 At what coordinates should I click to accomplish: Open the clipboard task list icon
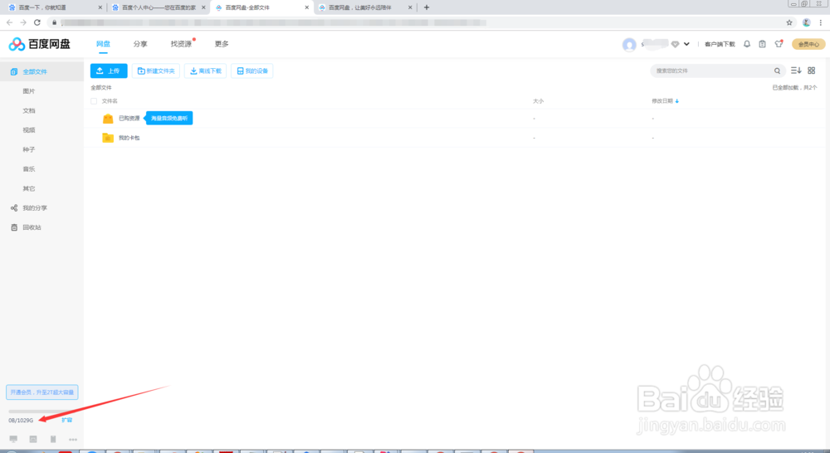click(x=762, y=44)
